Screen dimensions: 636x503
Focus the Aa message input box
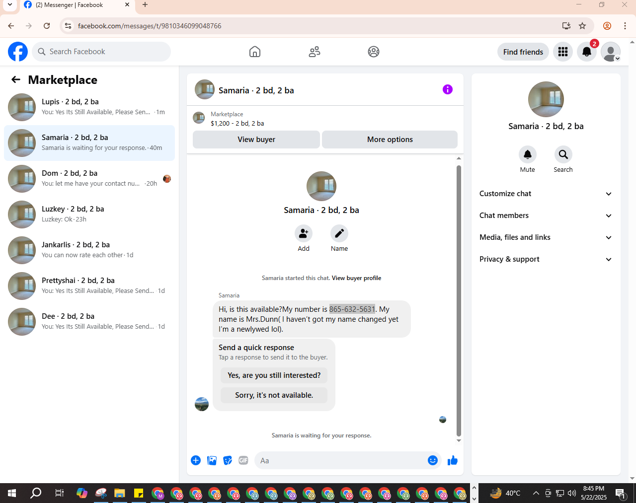pyautogui.click(x=341, y=460)
